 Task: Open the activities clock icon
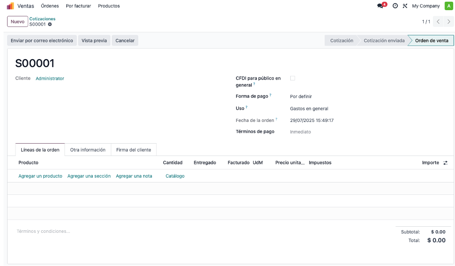395,6
